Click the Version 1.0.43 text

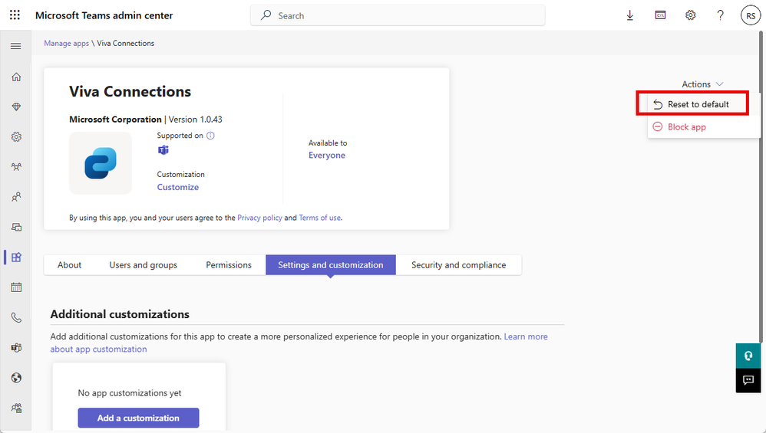196,120
